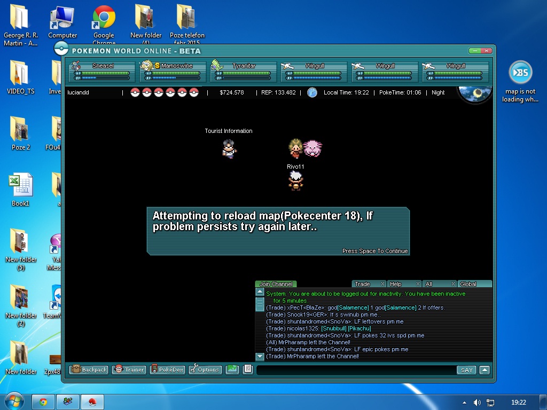Screen dimensions: 547x410
Task: Click Join Channel button
Action: pyautogui.click(x=276, y=284)
